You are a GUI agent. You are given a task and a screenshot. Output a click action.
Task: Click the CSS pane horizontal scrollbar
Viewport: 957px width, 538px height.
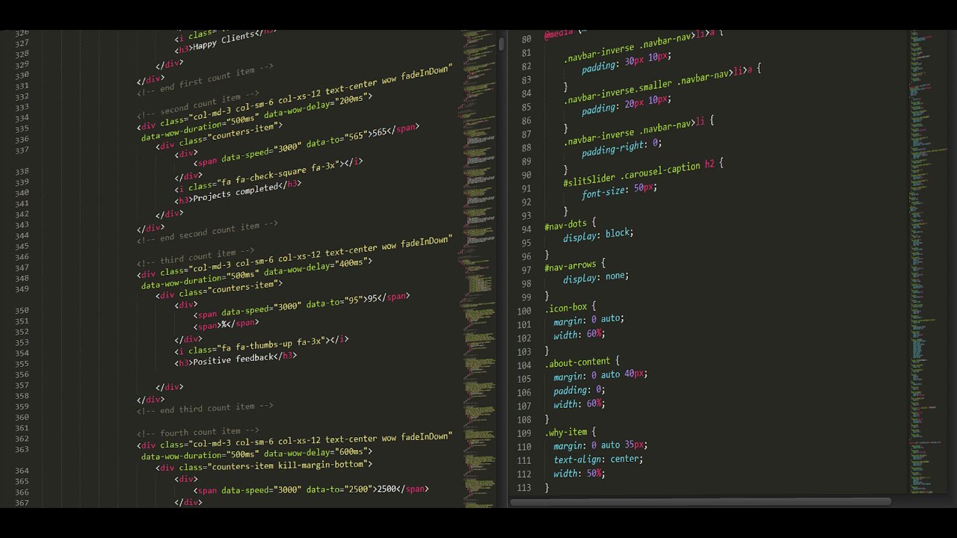(701, 502)
